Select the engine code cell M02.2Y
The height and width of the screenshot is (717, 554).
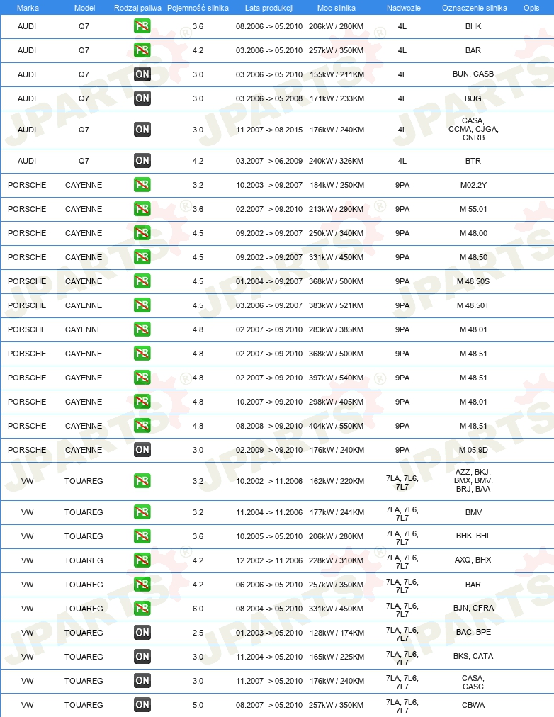[473, 185]
